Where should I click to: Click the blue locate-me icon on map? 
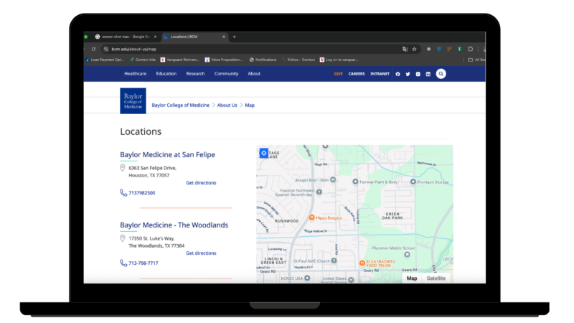(x=263, y=153)
